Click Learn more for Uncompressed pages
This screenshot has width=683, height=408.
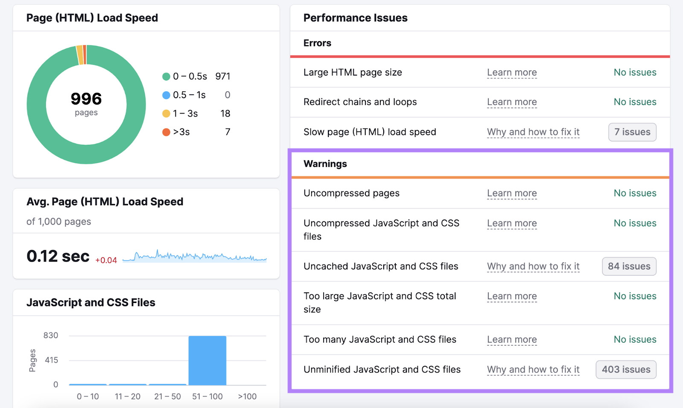tap(512, 193)
